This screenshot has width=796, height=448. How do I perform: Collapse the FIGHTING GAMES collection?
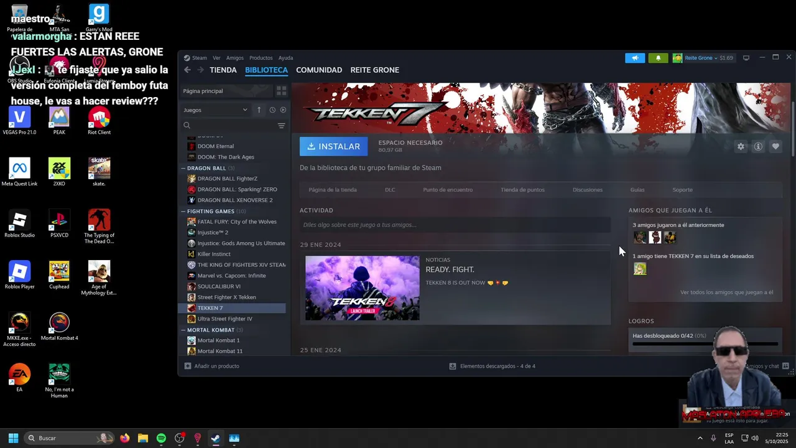coord(183,211)
